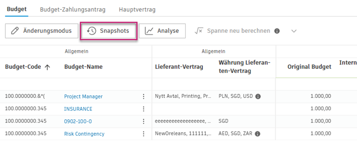Viewport: 357px width, 148px height.
Task: Open the INSURANCE budget link
Action: click(x=78, y=109)
